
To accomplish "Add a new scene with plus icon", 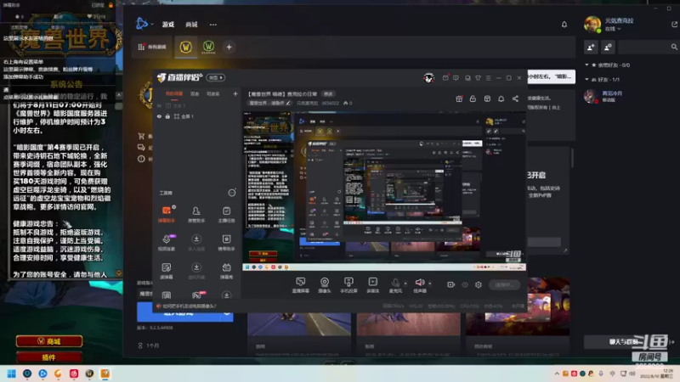I will [235, 93].
